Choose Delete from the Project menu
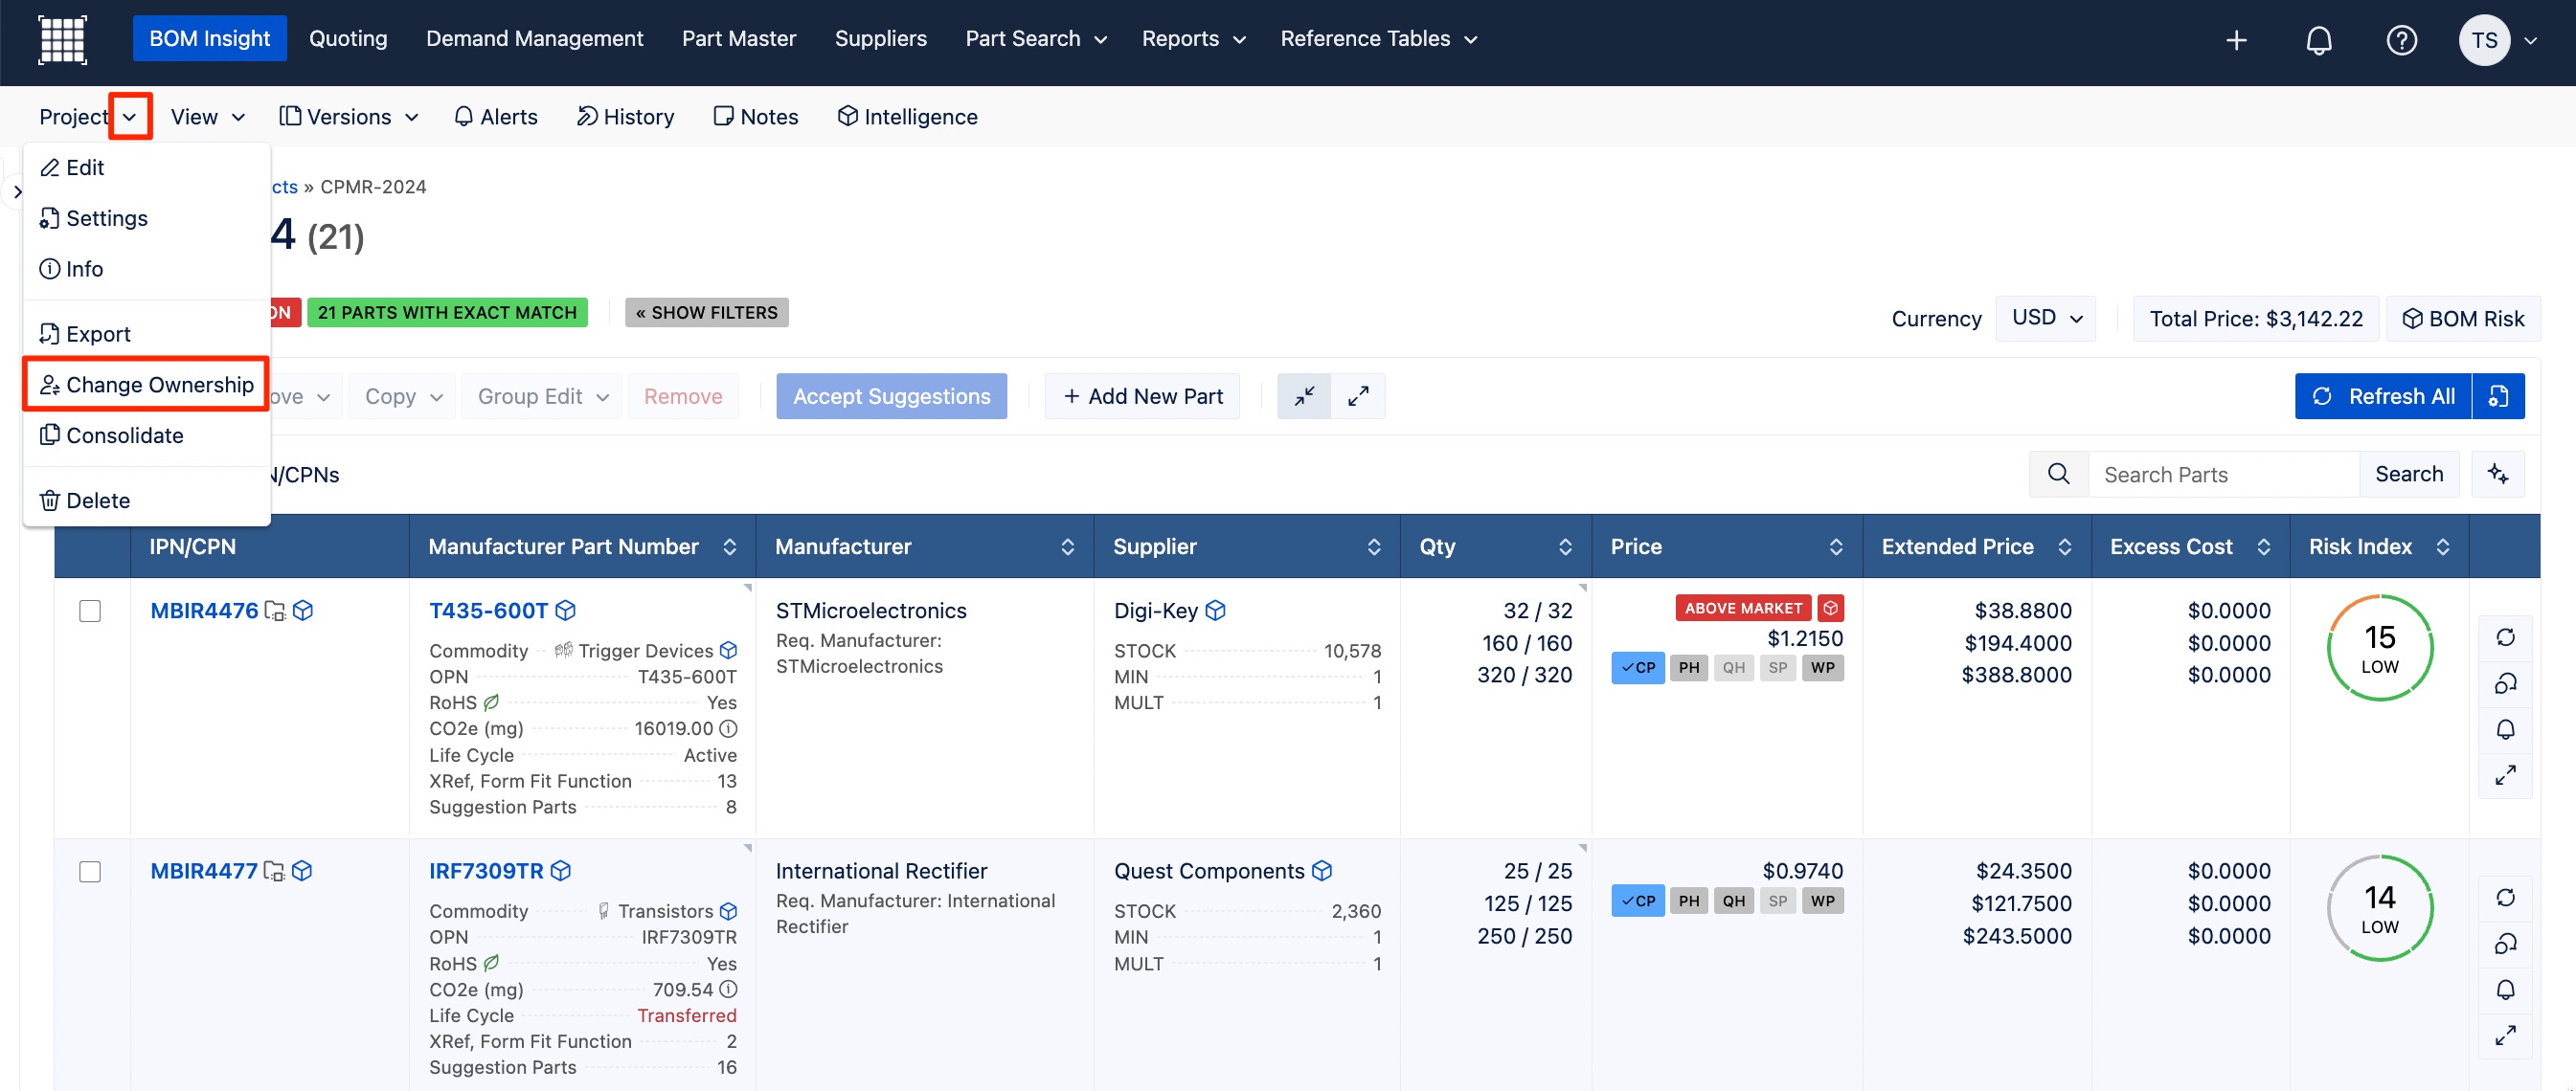2576x1091 pixels. coord(146,501)
